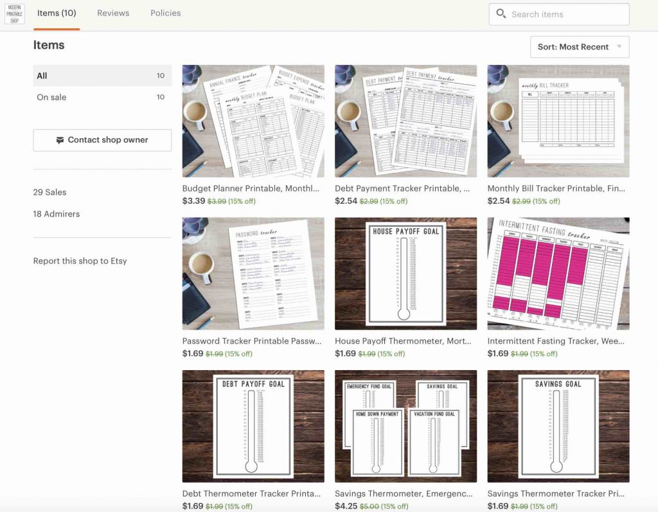658x512 pixels.
Task: Click the magnifying glass search icon
Action: 501,14
